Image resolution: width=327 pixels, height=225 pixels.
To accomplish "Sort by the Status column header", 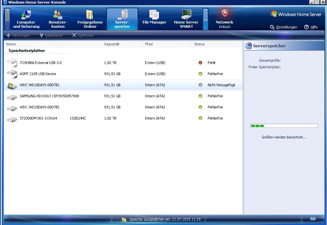I will tap(217, 44).
